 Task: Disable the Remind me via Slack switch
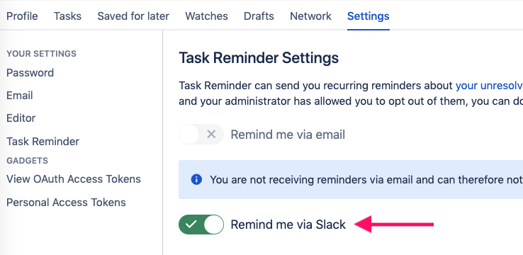tap(201, 225)
